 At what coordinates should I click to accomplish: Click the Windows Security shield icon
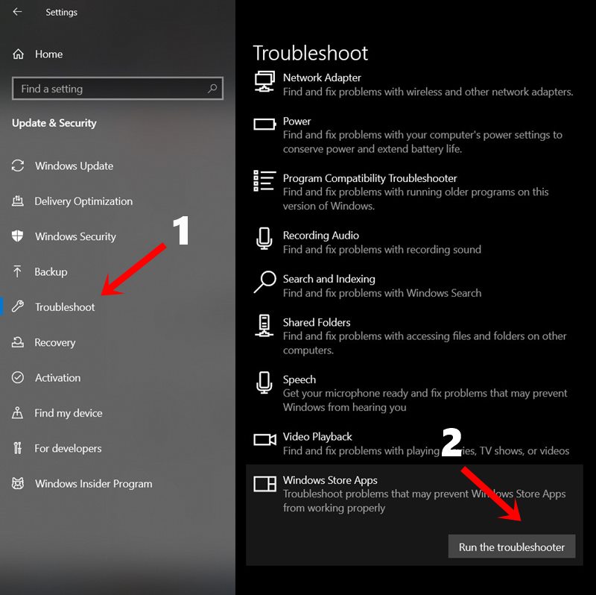[18, 236]
